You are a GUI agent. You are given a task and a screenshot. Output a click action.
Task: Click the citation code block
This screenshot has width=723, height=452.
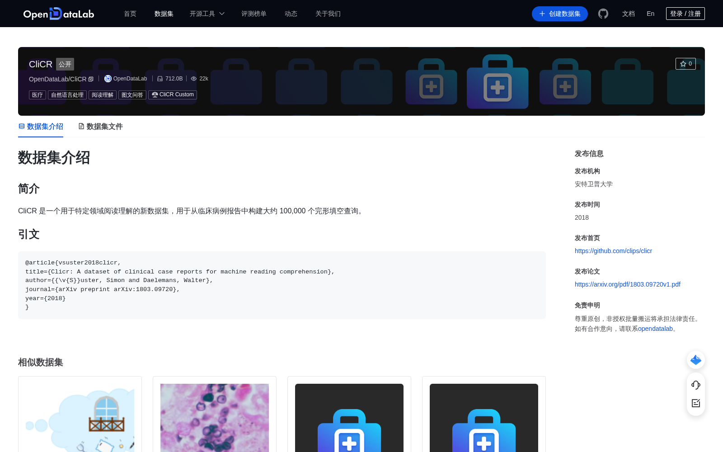[282, 285]
